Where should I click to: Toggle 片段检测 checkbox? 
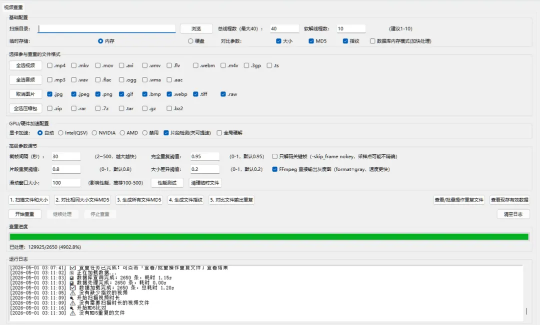click(x=166, y=133)
